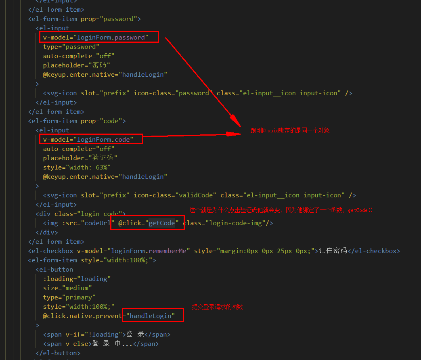Screen dimensions: 421x360
Task: Click the 记住密码 checkbox label text
Action: (333, 251)
